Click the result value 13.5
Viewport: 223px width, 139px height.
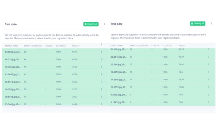coord(181,72)
